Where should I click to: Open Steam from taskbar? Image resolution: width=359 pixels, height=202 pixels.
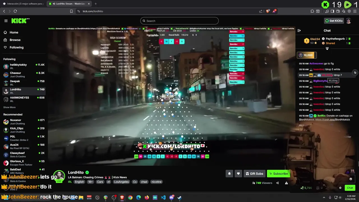point(179,198)
